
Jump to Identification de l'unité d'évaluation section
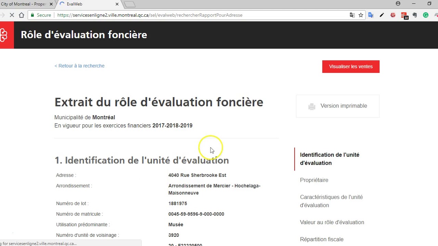330,159
